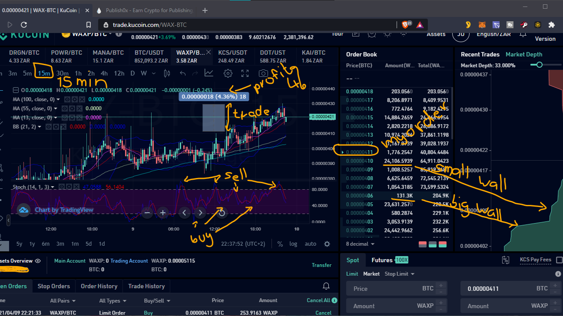Click the Transfer link
The width and height of the screenshot is (563, 316).
point(321,265)
